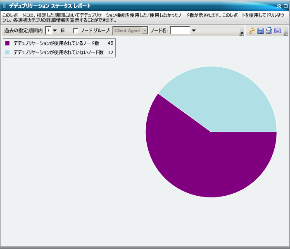Click the light blue legend color swatch
Image resolution: width=290 pixels, height=249 pixels.
(7, 52)
